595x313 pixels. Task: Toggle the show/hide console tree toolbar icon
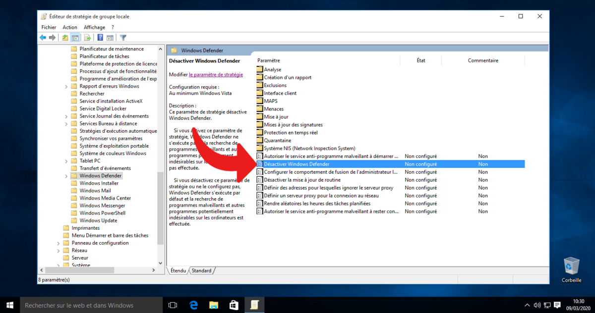(x=75, y=38)
